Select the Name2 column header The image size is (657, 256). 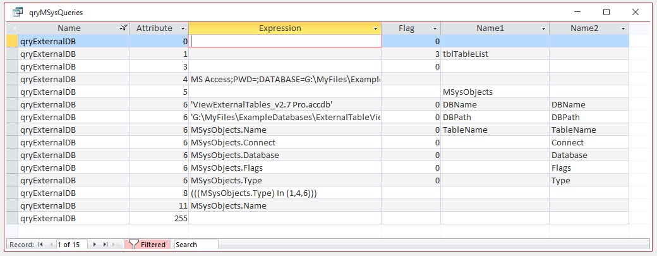tap(584, 28)
